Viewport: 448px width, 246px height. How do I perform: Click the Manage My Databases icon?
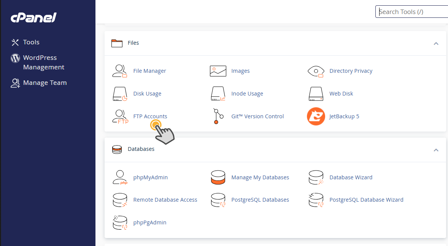[x=218, y=177]
